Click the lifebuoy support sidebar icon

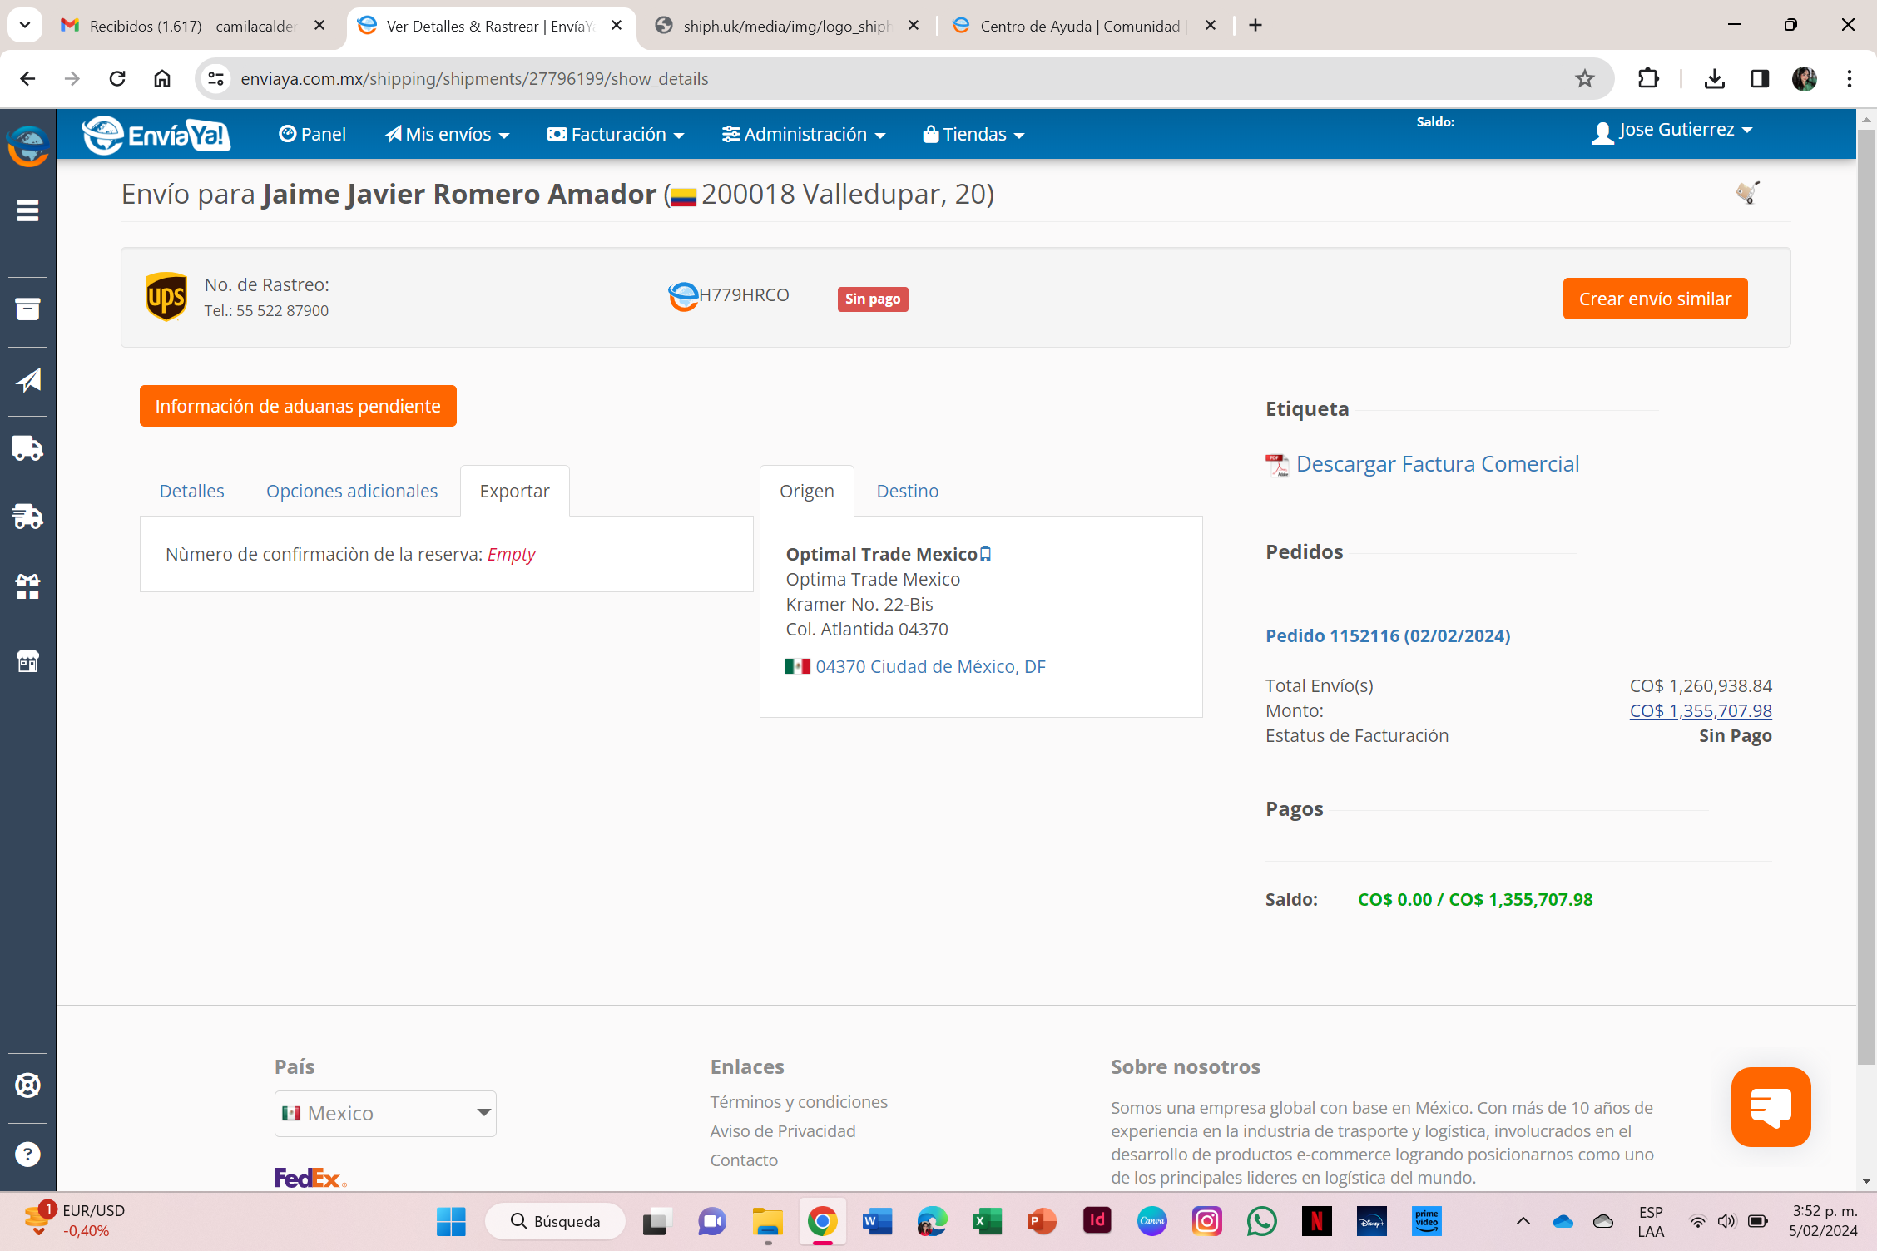pos(27,1085)
